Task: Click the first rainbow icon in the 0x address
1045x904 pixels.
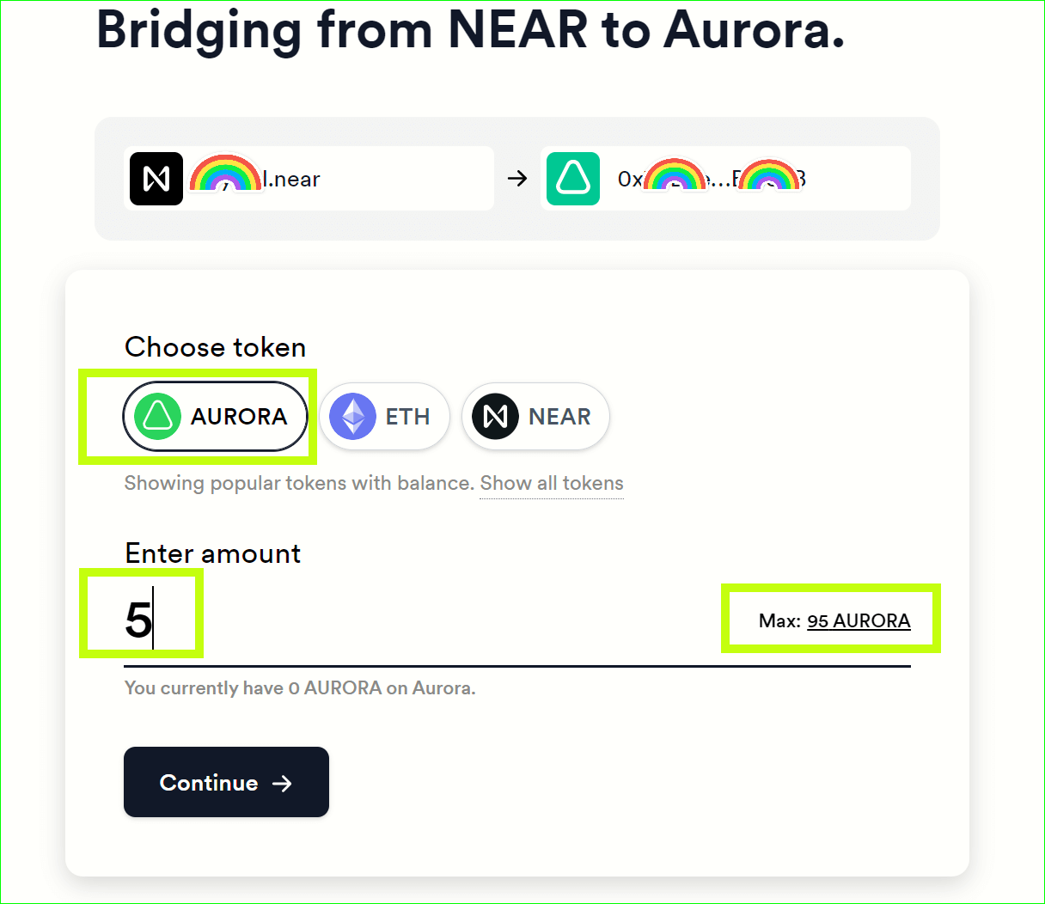Action: tap(675, 176)
